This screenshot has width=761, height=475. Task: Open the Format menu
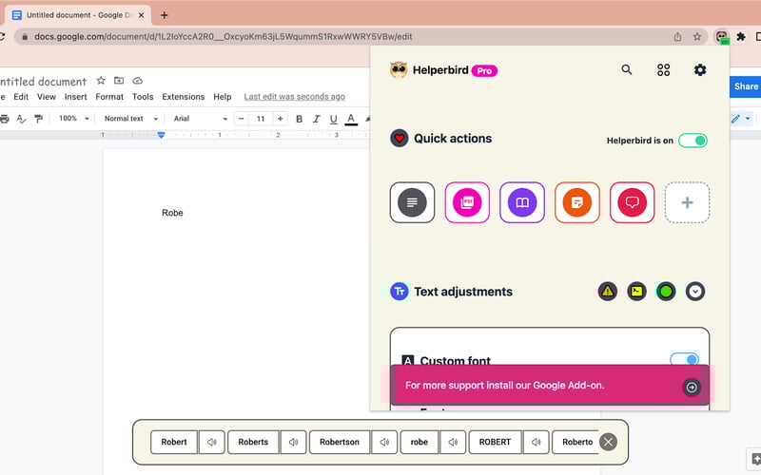pyautogui.click(x=109, y=97)
